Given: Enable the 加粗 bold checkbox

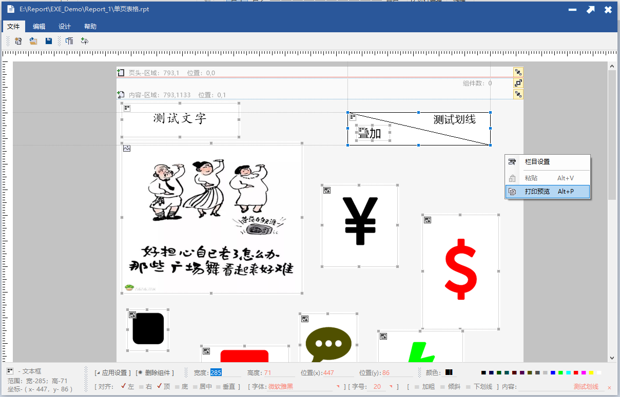Looking at the screenshot, I should click(417, 387).
